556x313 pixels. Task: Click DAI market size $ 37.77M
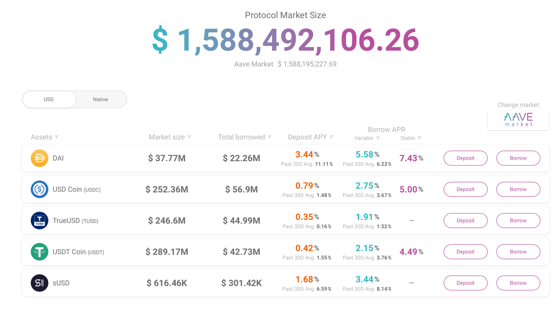click(x=167, y=158)
